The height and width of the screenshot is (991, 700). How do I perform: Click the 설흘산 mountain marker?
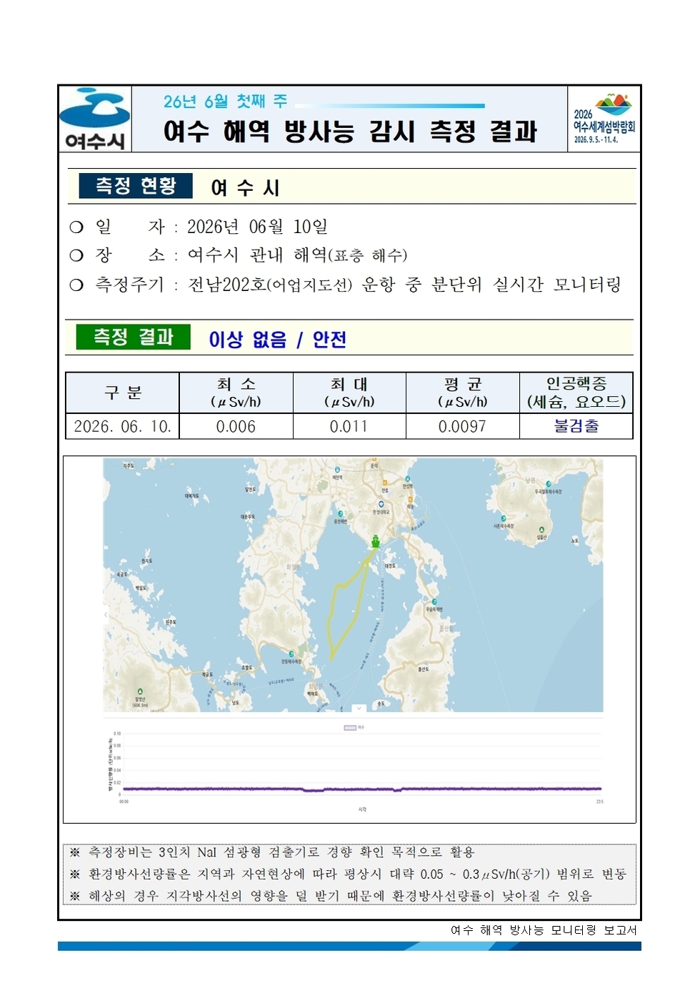click(x=541, y=530)
